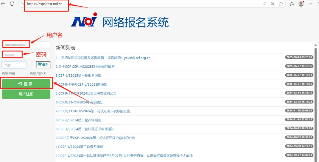This screenshot has width=319, height=162.
Task: Open the browser profile avatar
Action: click(301, 4)
